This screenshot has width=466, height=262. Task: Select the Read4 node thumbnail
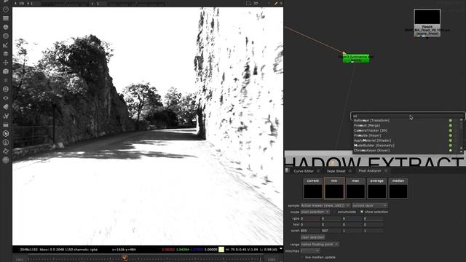[x=427, y=17]
